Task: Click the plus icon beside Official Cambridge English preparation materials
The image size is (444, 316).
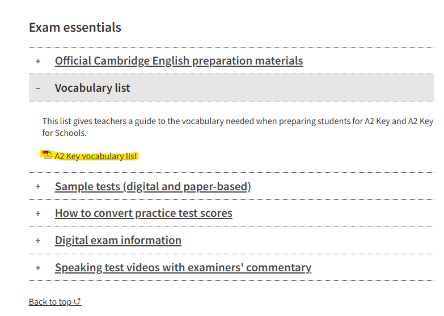Action: (x=38, y=61)
